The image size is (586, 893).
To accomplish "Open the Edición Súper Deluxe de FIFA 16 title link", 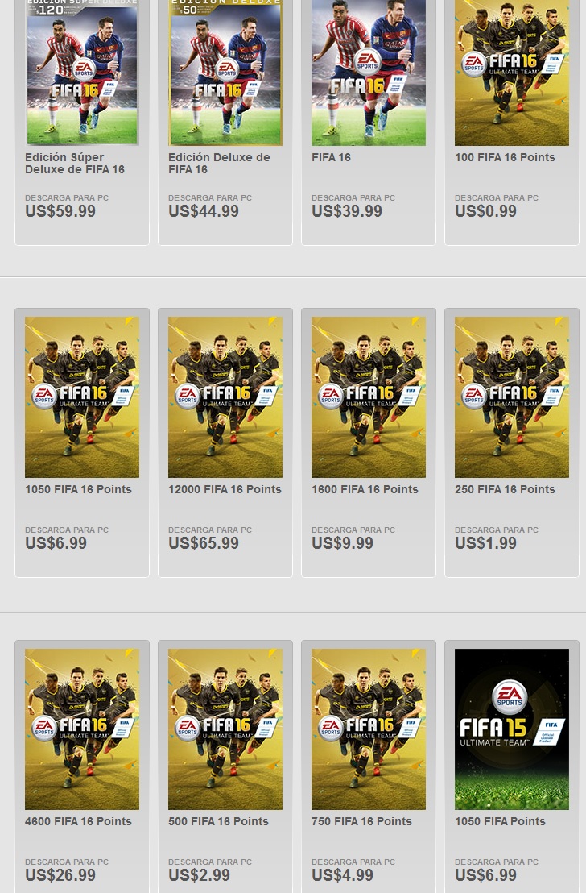I will pos(75,164).
